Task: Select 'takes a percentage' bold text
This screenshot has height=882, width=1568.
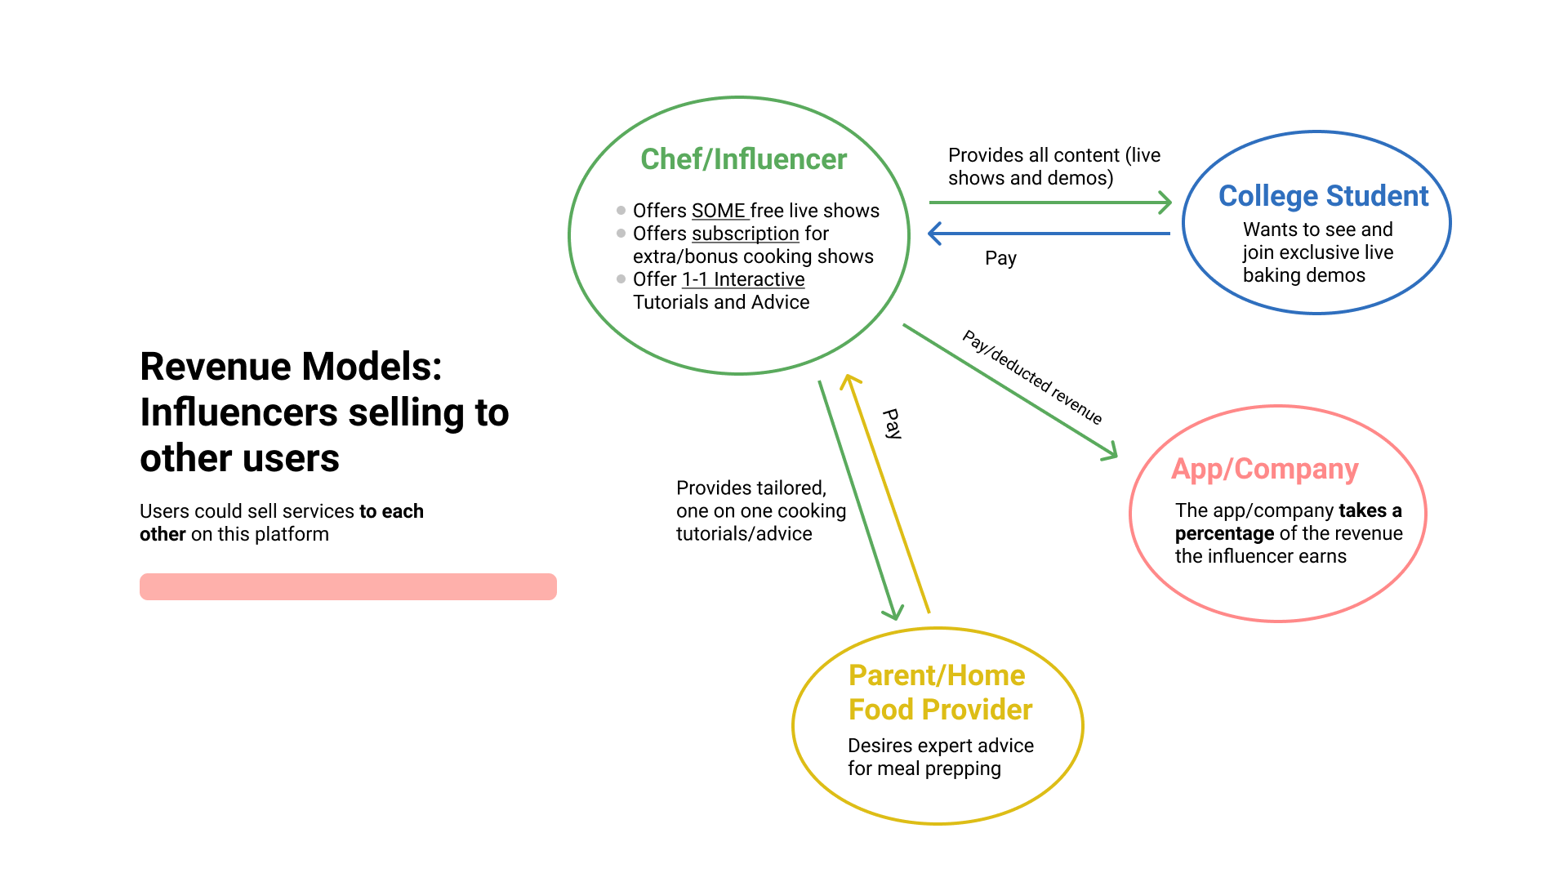Action: point(1289,522)
